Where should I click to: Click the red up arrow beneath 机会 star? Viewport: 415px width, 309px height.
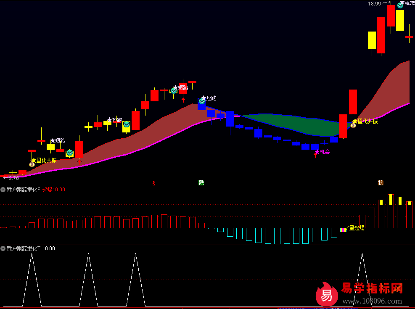click(315, 156)
